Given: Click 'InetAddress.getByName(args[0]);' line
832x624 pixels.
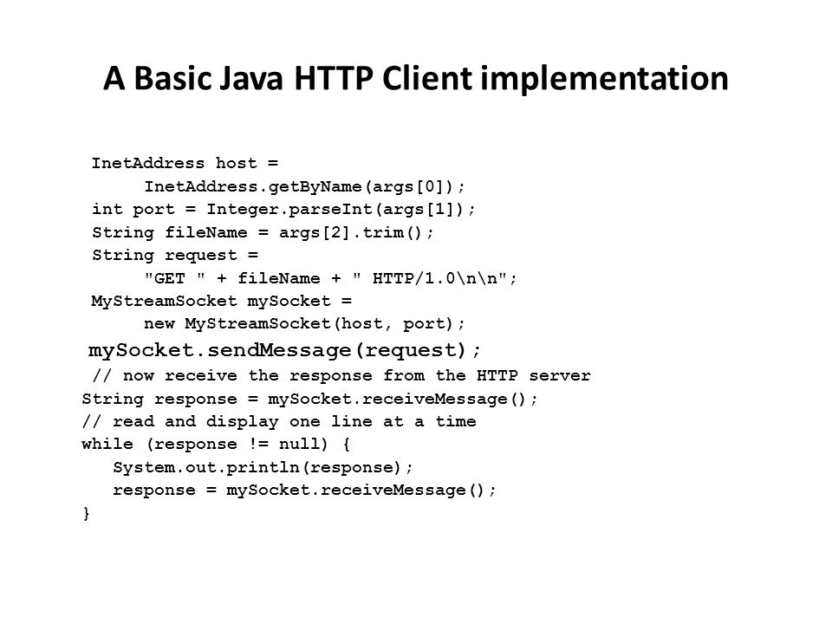Looking at the screenshot, I should 304,187.
